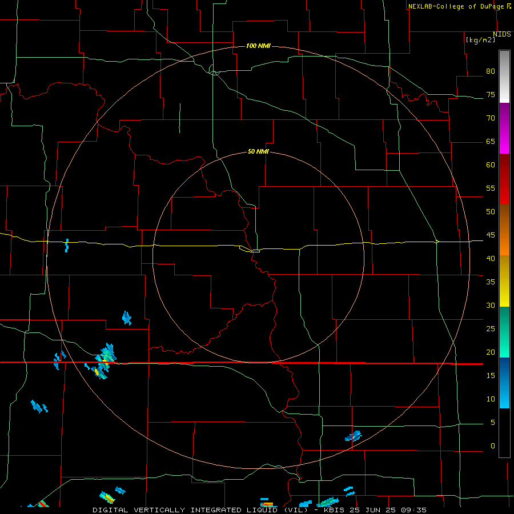Viewport: 514px width, 514px height.
Task: Click the white-gray top segment of the color bar
Action: click(504, 77)
